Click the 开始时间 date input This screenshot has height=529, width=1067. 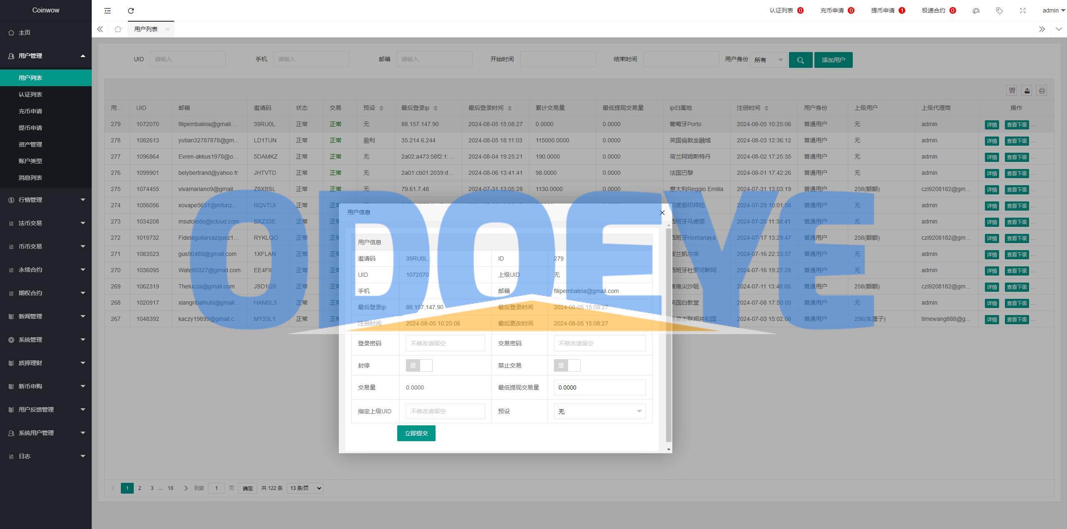(x=558, y=59)
